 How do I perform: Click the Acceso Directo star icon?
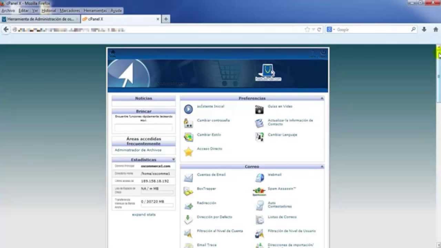click(188, 152)
